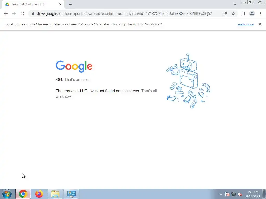266x199 pixels.
Task: Minimize the Chrome window
Action: (244, 2)
